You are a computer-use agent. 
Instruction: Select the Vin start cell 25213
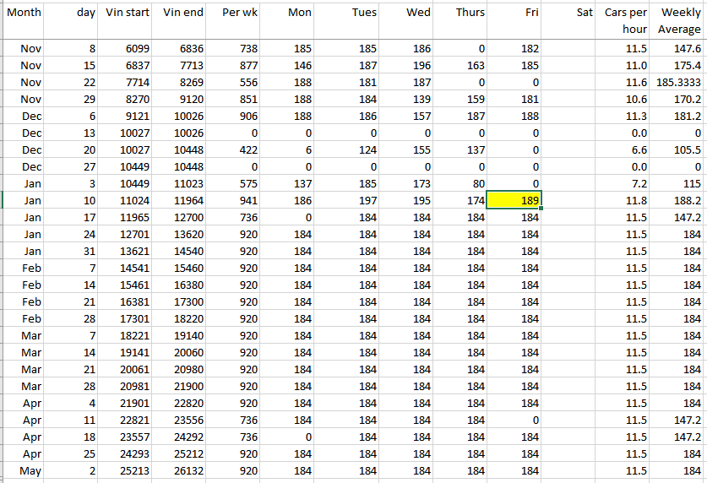pyautogui.click(x=128, y=470)
